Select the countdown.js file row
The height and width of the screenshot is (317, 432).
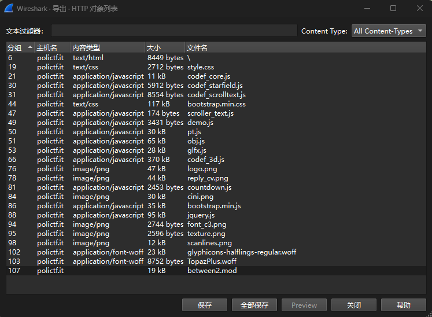coord(216,187)
